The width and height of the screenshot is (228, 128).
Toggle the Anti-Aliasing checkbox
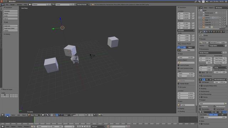[202, 76]
